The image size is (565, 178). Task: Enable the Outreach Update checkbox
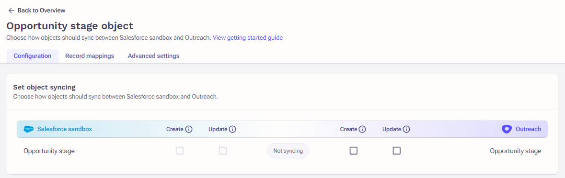point(397,151)
